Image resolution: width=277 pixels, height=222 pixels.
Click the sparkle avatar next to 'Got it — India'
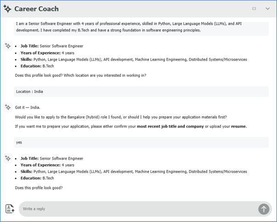tap(7, 107)
